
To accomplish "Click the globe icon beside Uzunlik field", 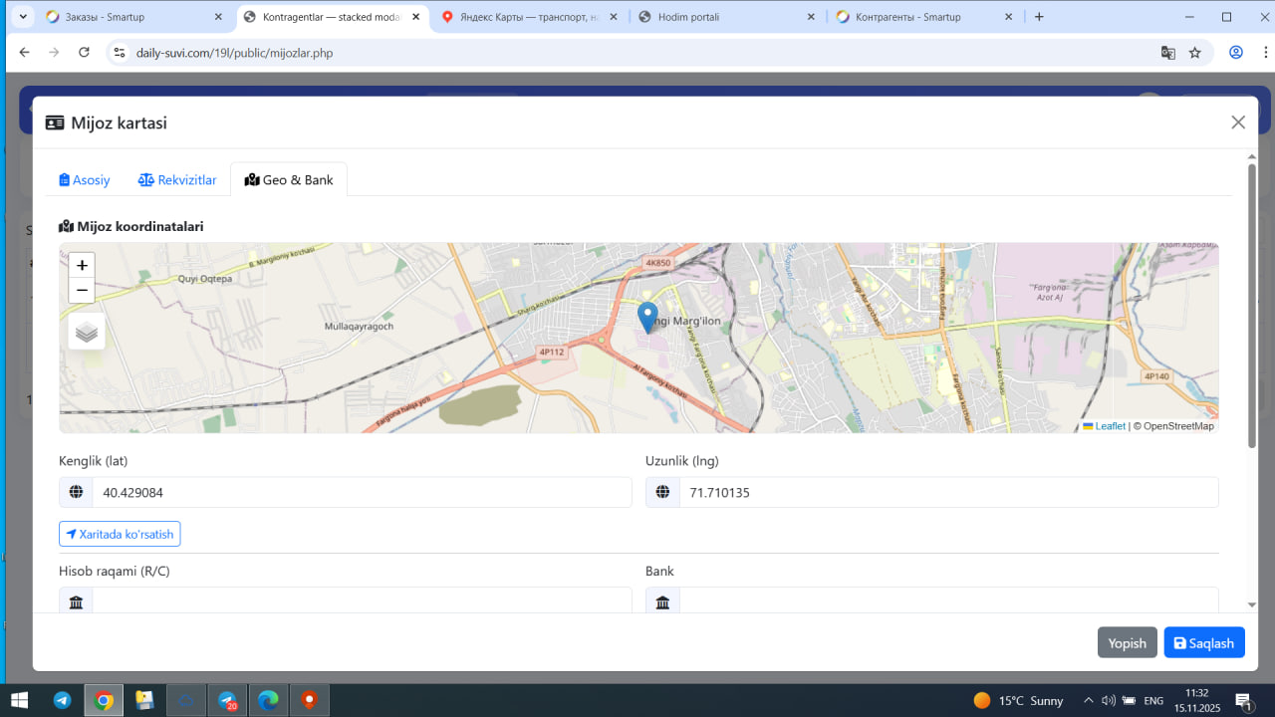I will tap(663, 492).
